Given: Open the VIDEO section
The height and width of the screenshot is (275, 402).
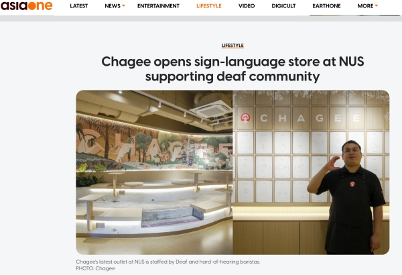Looking at the screenshot, I should coord(247,6).
